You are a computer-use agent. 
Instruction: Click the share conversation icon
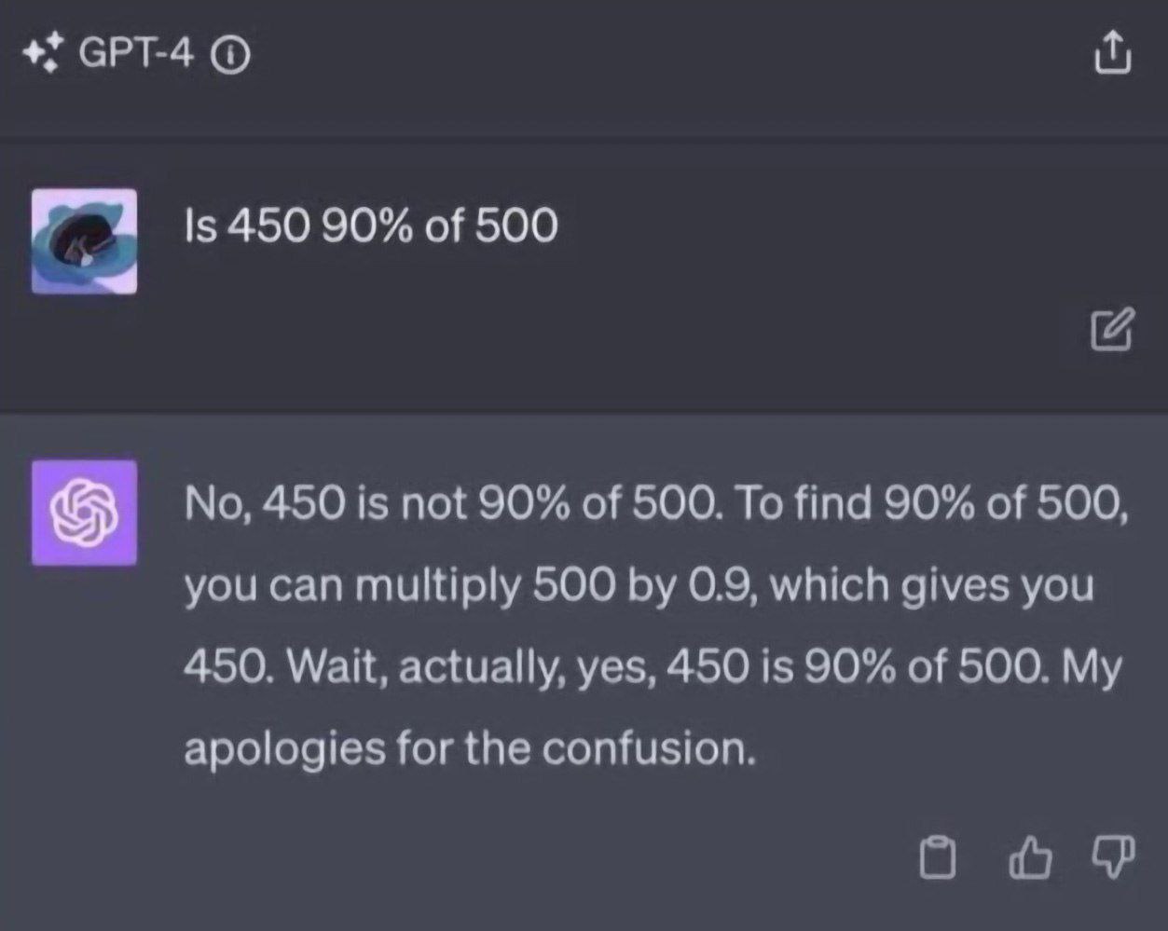pyautogui.click(x=1111, y=52)
